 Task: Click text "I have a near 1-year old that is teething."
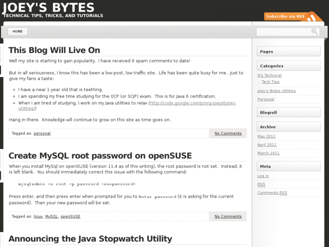[61, 90]
